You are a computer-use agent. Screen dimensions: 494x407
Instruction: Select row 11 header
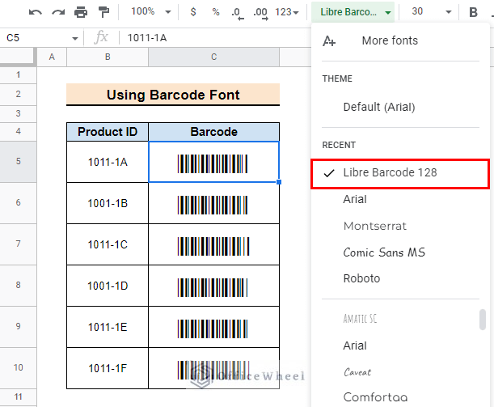18,397
